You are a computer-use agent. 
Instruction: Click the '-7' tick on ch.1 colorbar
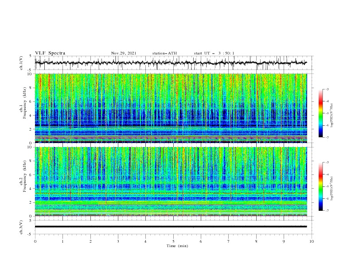327,138
